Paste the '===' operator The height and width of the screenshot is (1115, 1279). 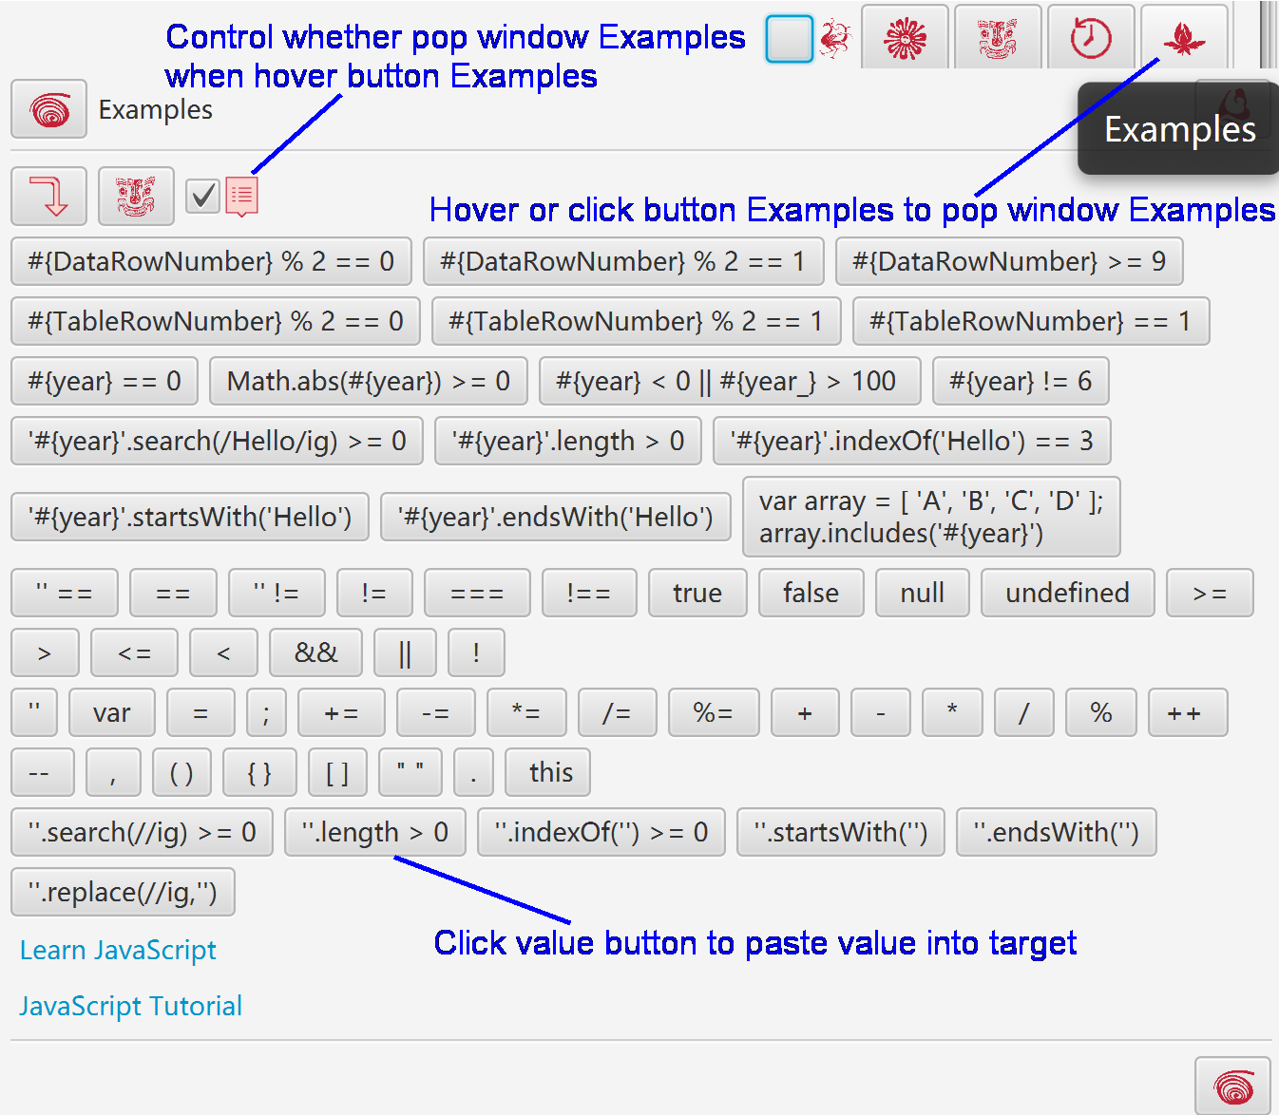point(477,593)
